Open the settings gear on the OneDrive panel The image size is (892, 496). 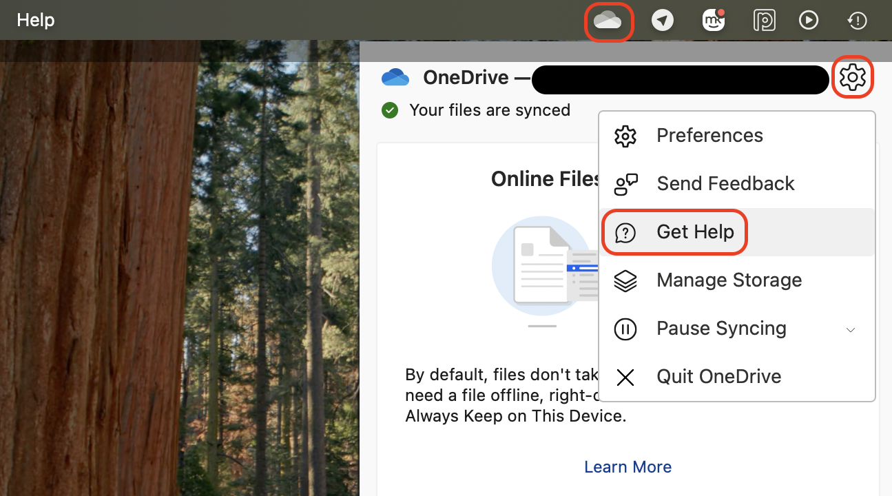853,77
